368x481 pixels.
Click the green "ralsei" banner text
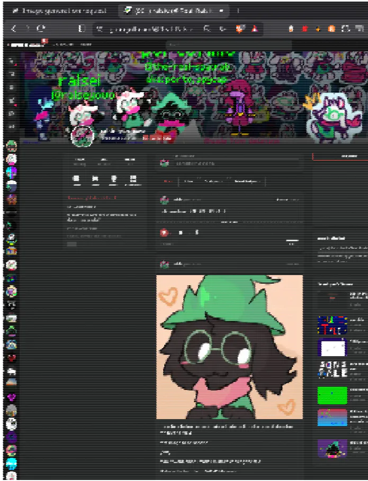pos(79,81)
